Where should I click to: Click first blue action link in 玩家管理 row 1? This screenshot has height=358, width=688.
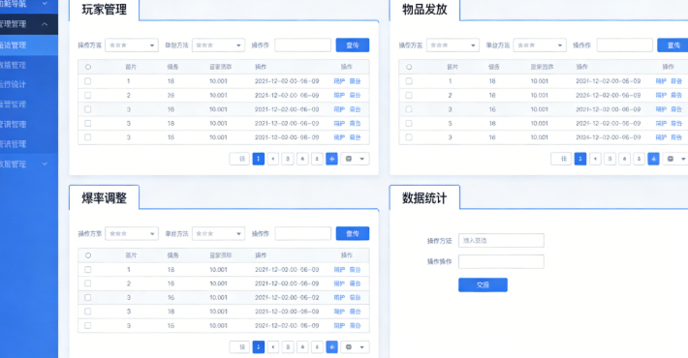pos(339,81)
